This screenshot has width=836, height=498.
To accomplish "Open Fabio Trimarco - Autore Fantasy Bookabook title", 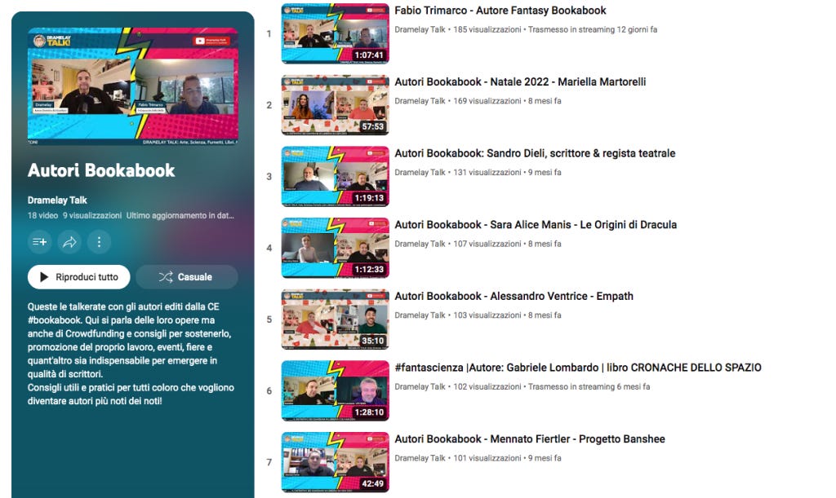I will (x=500, y=11).
